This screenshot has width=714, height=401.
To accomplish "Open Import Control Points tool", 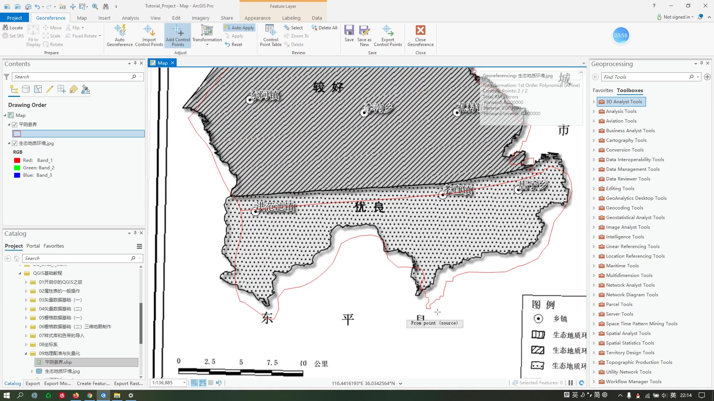I will click(x=149, y=31).
